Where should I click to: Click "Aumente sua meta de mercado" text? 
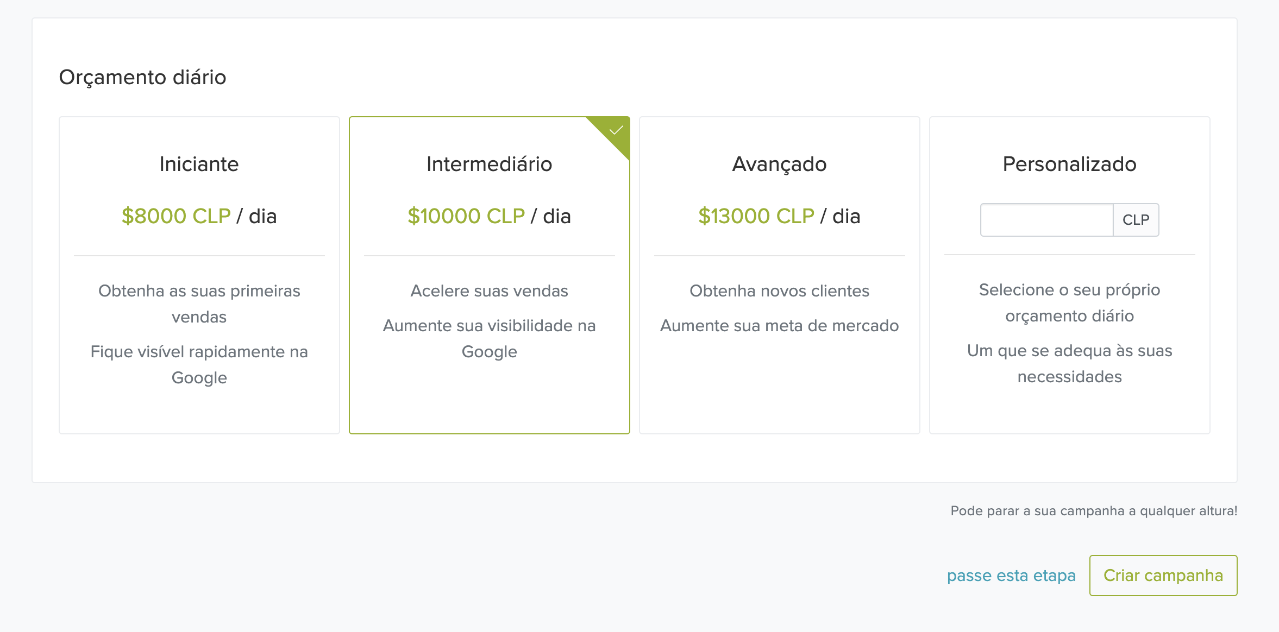[779, 326]
